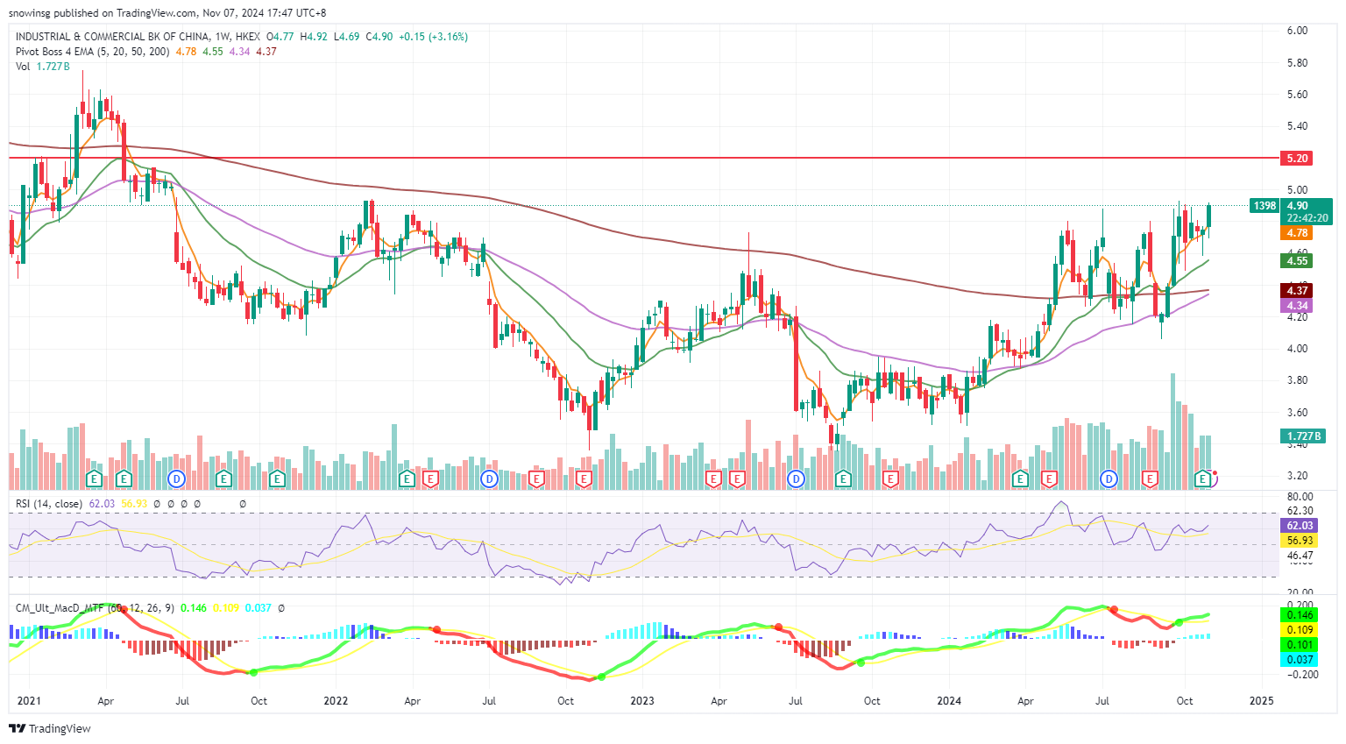Screen dimensions: 1346x744
Task: Click the red 5.20 price line label
Action: pyautogui.click(x=1296, y=159)
